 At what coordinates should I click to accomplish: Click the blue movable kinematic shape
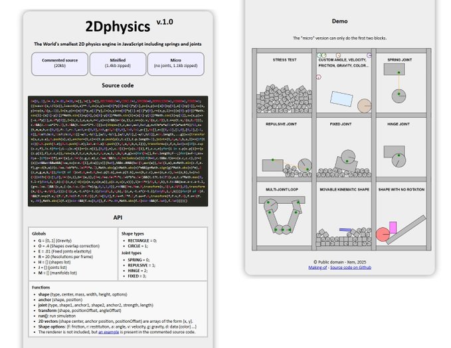coord(345,230)
